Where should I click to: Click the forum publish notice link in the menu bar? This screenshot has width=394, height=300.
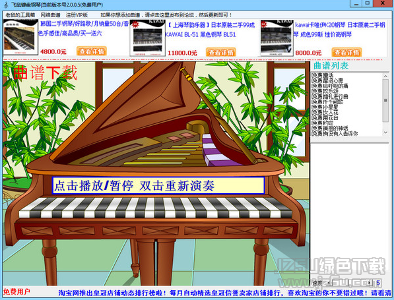click(x=166, y=15)
